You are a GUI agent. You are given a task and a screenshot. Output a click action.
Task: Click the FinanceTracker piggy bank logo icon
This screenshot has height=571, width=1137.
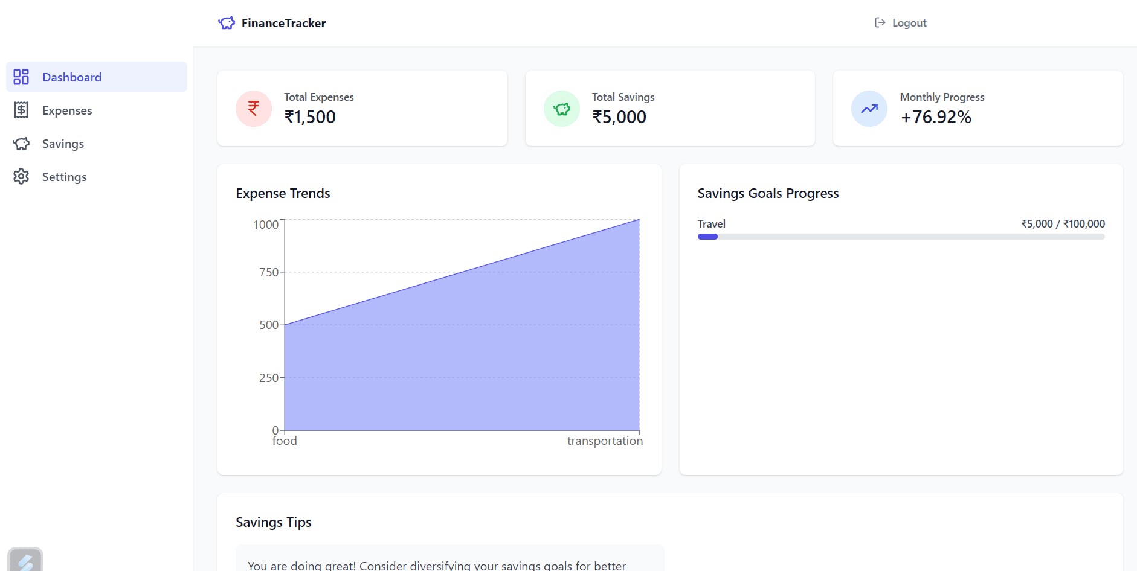(227, 23)
